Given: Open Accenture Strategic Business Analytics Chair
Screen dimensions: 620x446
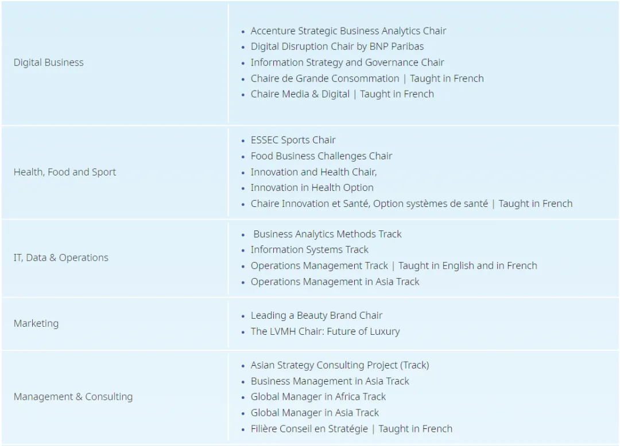Looking at the screenshot, I should coord(348,31).
